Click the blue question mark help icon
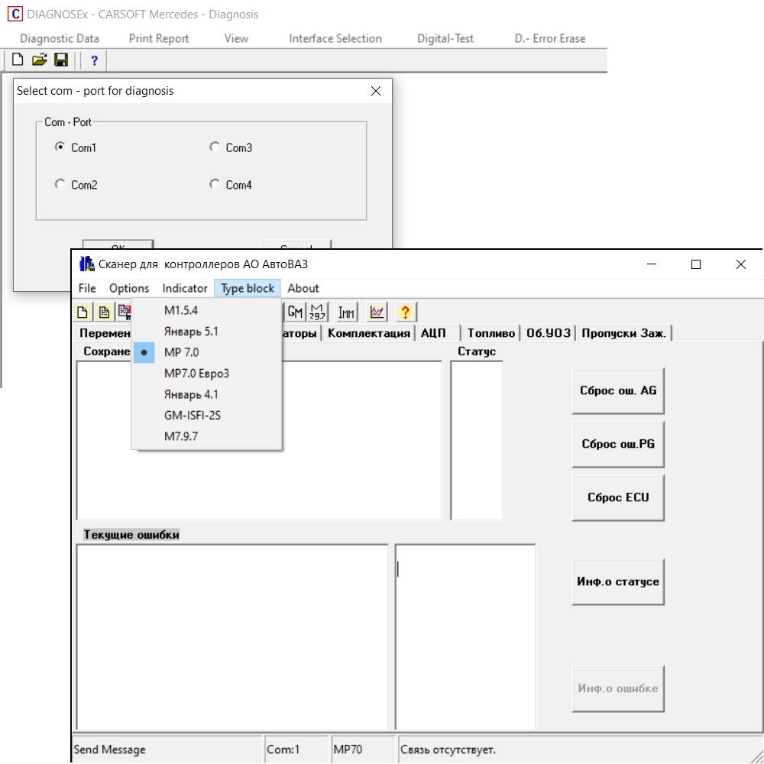This screenshot has width=764, height=764. [x=95, y=60]
